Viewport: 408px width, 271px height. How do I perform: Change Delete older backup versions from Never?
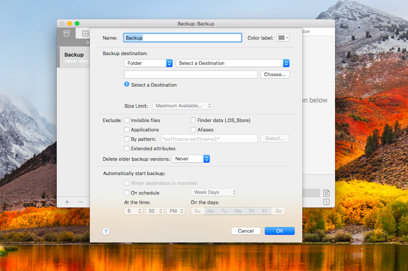191,158
